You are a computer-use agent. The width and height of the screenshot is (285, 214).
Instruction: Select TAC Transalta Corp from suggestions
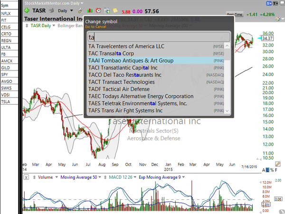(156, 53)
